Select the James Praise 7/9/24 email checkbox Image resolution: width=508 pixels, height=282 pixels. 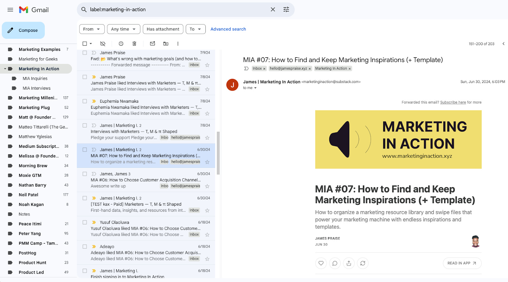point(85,53)
